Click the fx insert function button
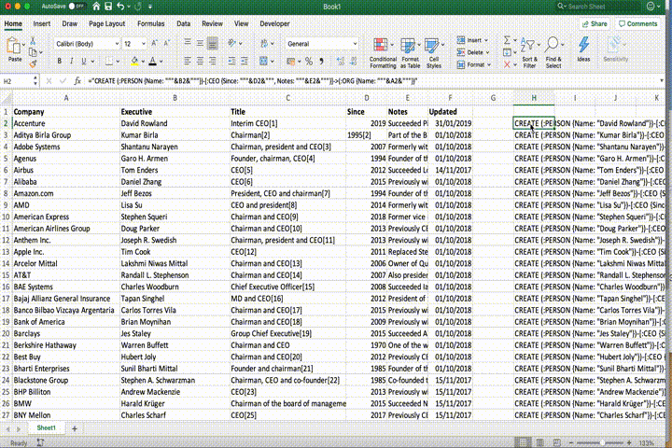 pyautogui.click(x=77, y=80)
